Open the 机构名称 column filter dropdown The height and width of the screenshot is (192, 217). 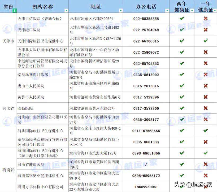pyautogui.click(x=66, y=11)
